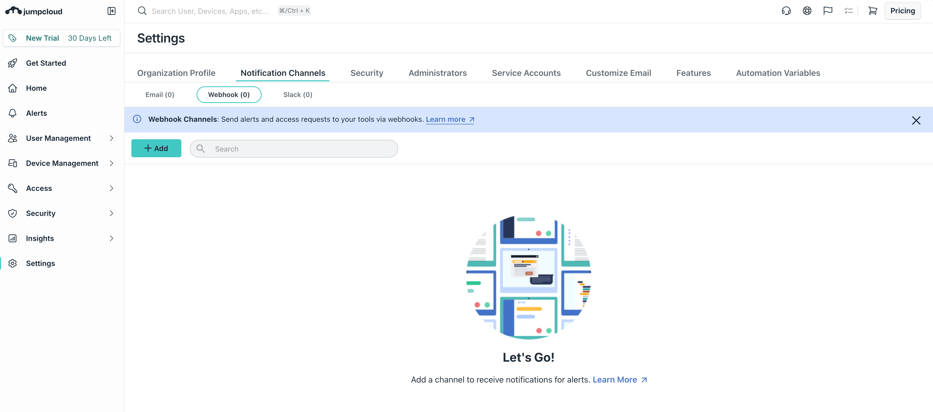Expand Insights submenu chevron
Viewport: 933px width, 412px height.
112,238
